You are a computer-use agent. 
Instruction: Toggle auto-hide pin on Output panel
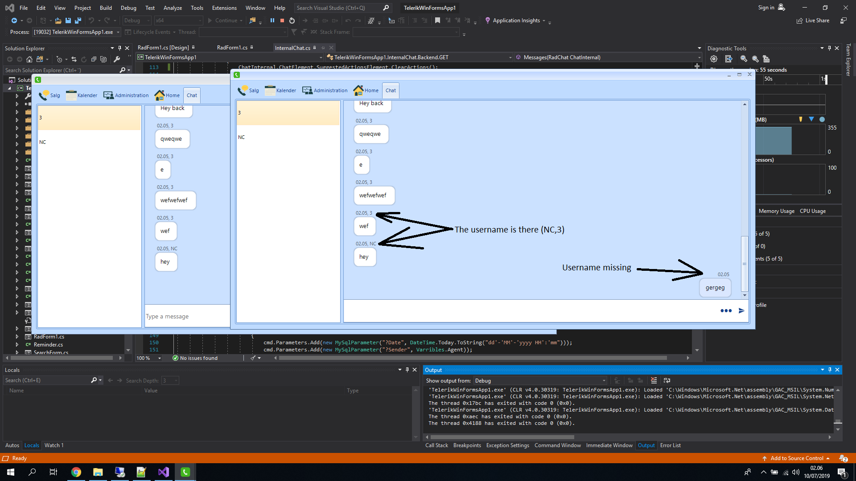[x=830, y=370]
